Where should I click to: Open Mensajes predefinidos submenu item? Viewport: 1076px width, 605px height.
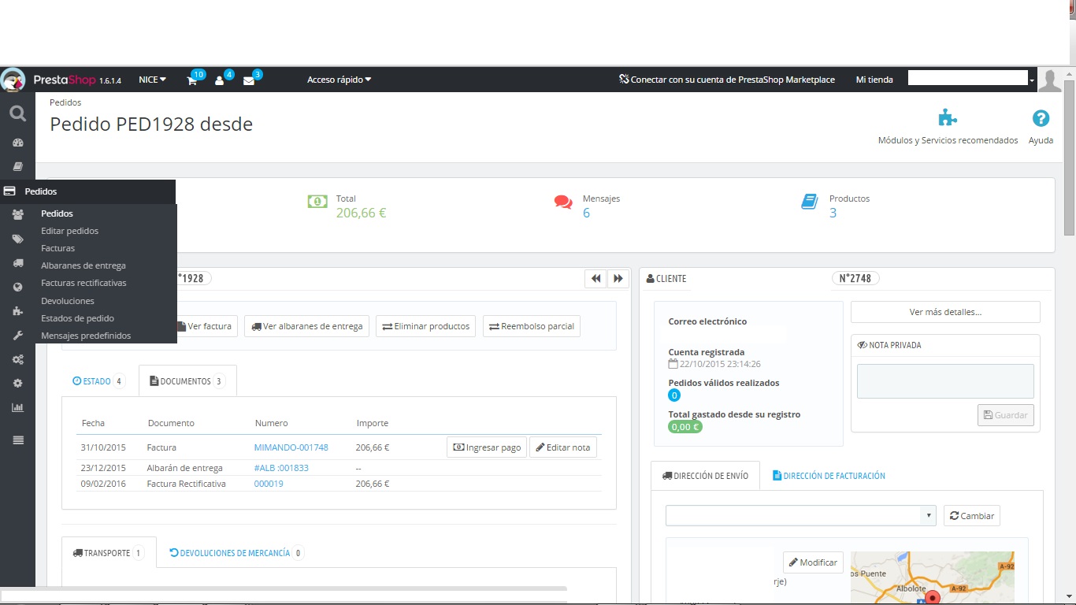[x=86, y=336]
